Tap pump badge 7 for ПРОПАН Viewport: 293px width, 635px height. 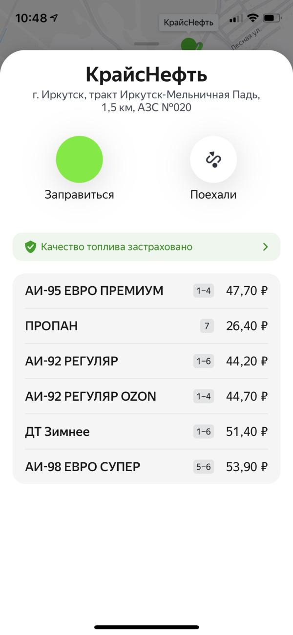pos(207,326)
